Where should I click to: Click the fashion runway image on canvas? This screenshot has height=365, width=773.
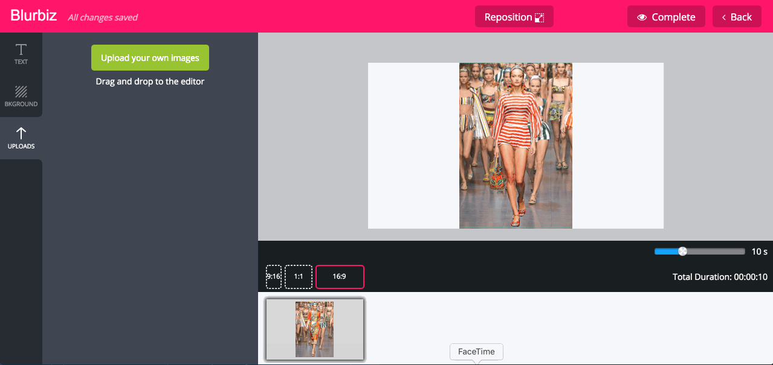[516, 145]
